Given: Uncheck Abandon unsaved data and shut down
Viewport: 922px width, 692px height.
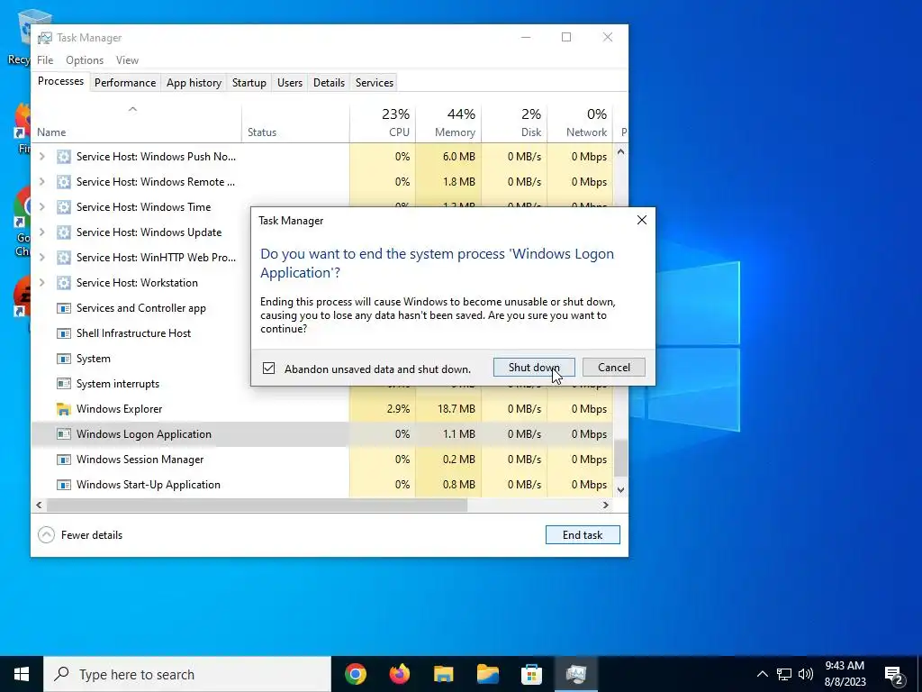Looking at the screenshot, I should point(268,369).
